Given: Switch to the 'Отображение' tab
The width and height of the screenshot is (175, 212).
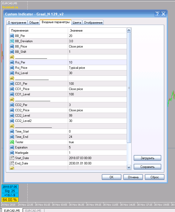Looking at the screenshot, I should [x=93, y=23].
